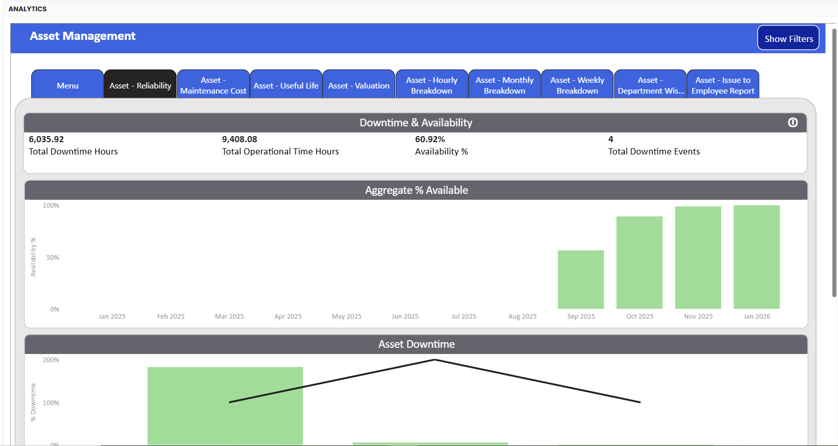Screen dimensions: 838x446
Task: Click the page vertical scrollbar
Action: click(834, 163)
